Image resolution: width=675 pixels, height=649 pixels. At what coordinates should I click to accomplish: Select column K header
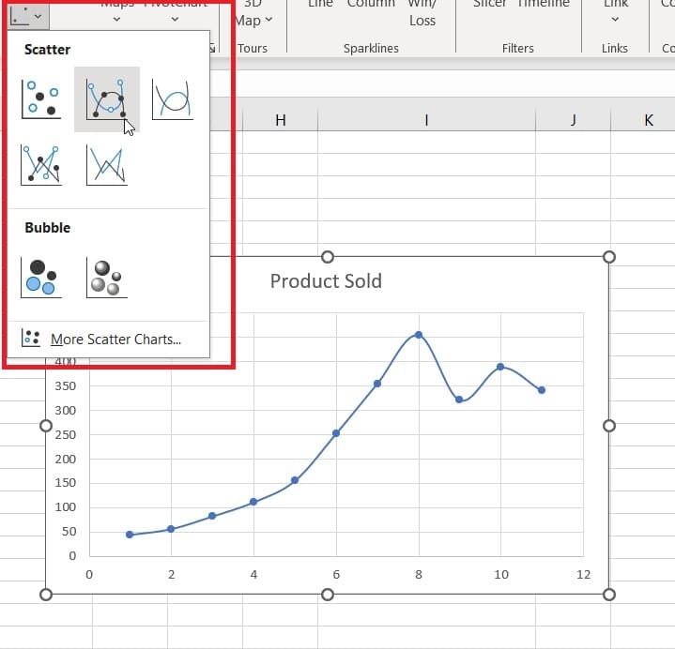649,120
